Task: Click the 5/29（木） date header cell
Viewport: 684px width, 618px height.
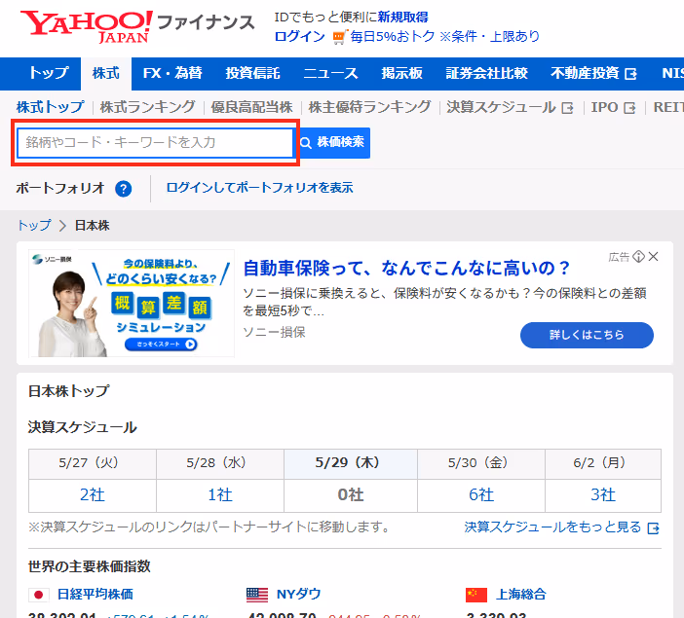Action: (351, 464)
